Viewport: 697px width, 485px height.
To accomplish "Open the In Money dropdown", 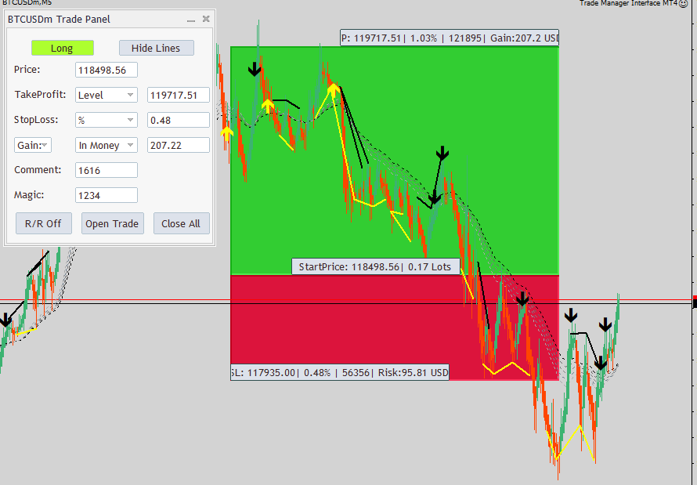I will coord(107,145).
